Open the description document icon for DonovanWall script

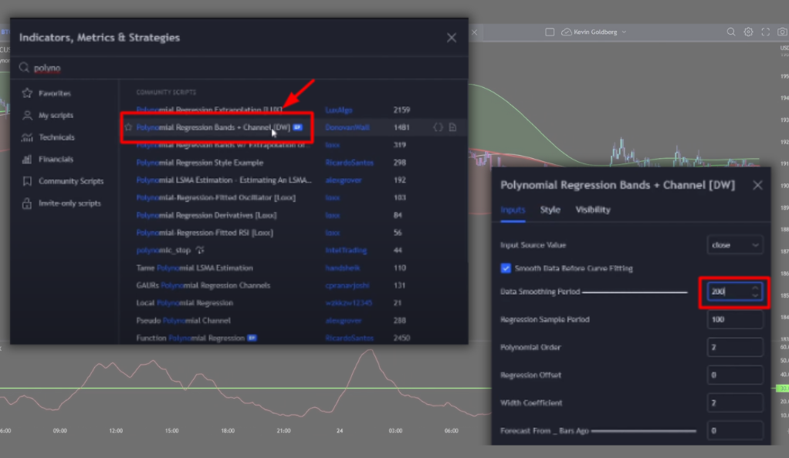[453, 127]
